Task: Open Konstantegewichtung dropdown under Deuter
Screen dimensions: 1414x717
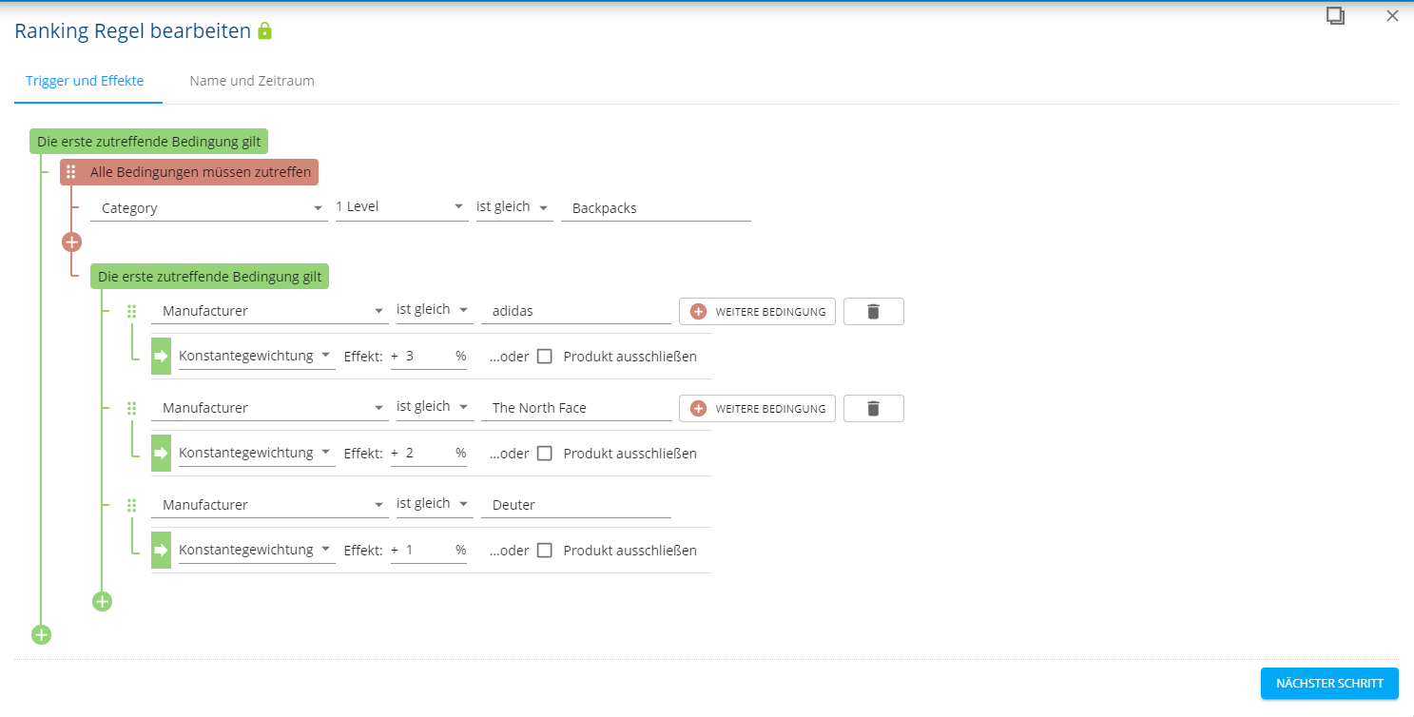Action: tap(257, 551)
